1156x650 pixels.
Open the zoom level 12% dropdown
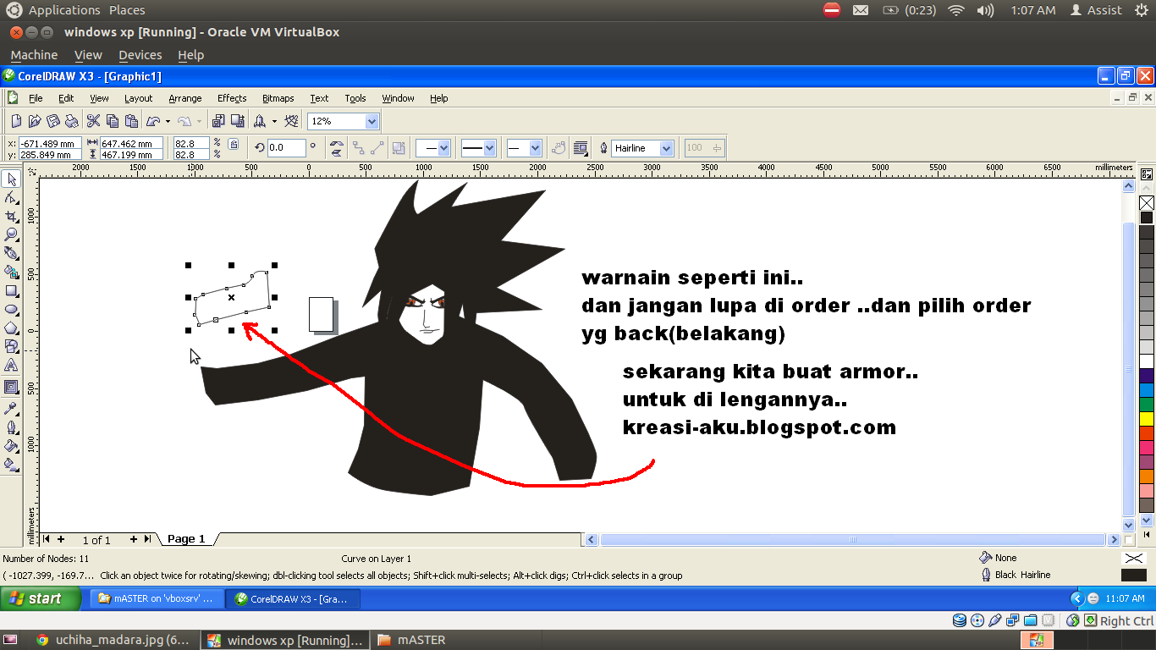point(371,121)
